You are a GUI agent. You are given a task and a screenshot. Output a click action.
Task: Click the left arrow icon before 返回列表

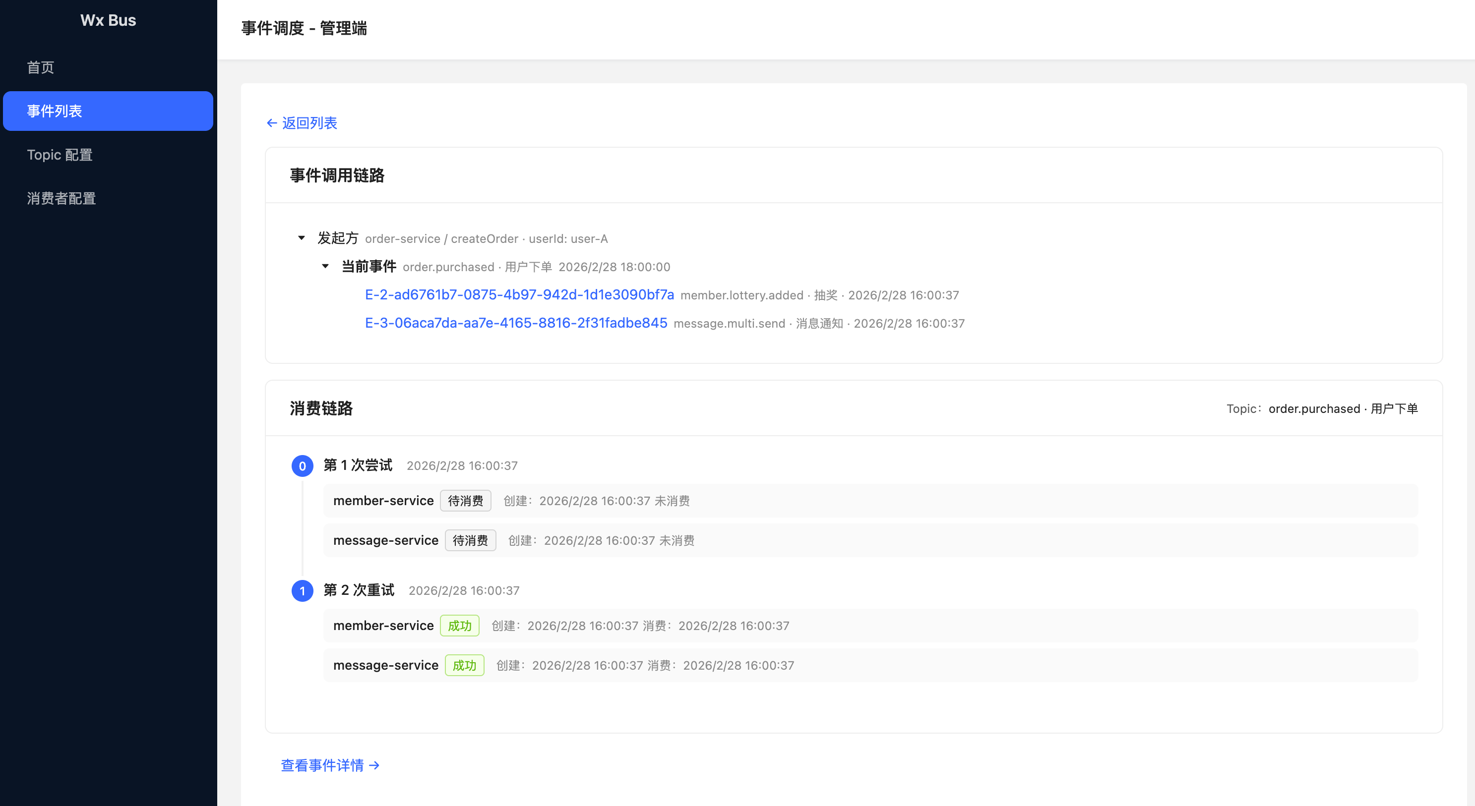(x=272, y=123)
